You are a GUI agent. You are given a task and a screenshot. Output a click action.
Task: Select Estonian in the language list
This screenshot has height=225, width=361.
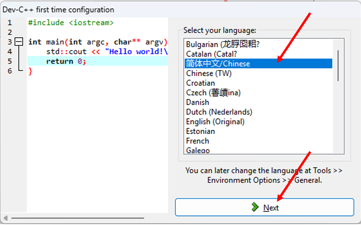coord(258,131)
